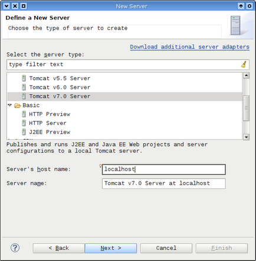Select J2EE Preview entry
The image size is (256, 261).
tap(50, 132)
